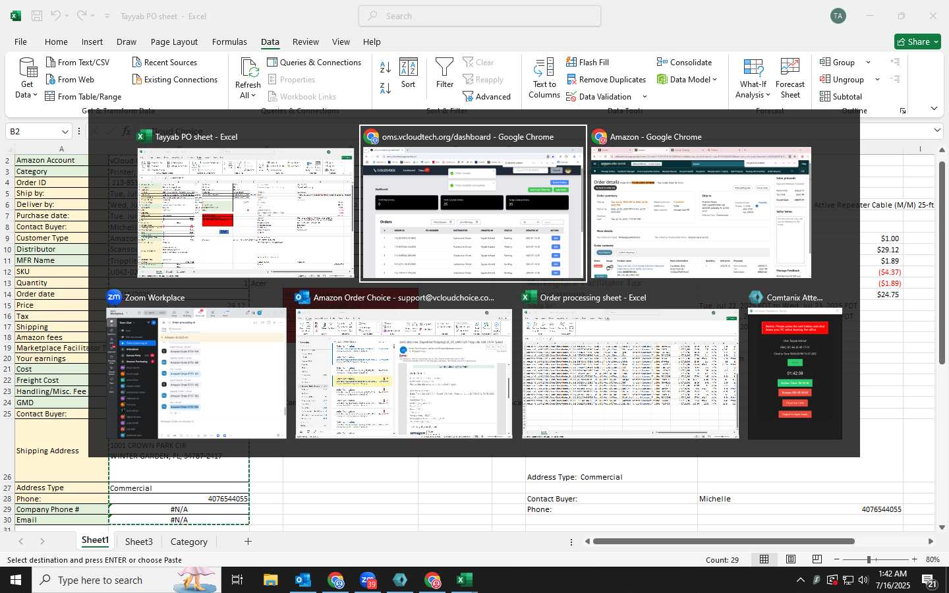Toggle the Filter funnel
This screenshot has height=593, width=949.
pos(445,73)
